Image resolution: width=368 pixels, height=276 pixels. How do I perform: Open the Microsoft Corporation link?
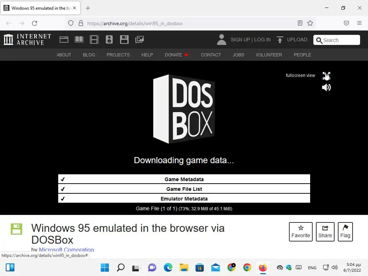coord(66,250)
